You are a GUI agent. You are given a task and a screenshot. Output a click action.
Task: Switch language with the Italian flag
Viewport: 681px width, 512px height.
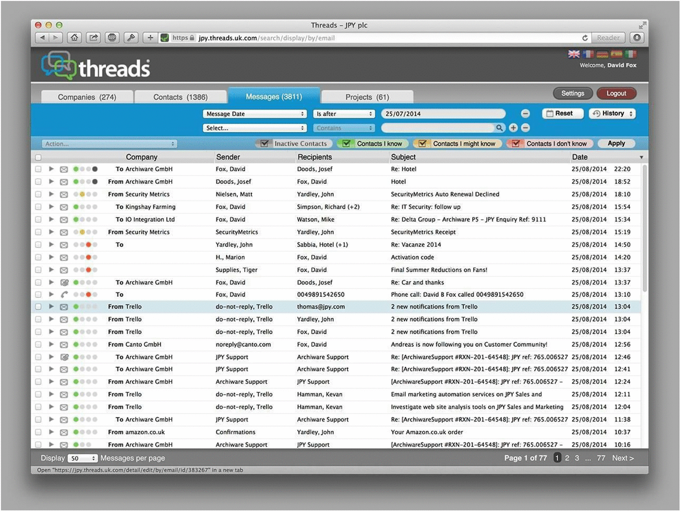click(631, 54)
